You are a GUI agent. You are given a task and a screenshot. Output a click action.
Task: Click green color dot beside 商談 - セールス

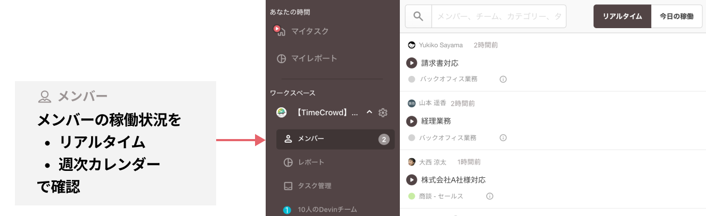pyautogui.click(x=412, y=196)
